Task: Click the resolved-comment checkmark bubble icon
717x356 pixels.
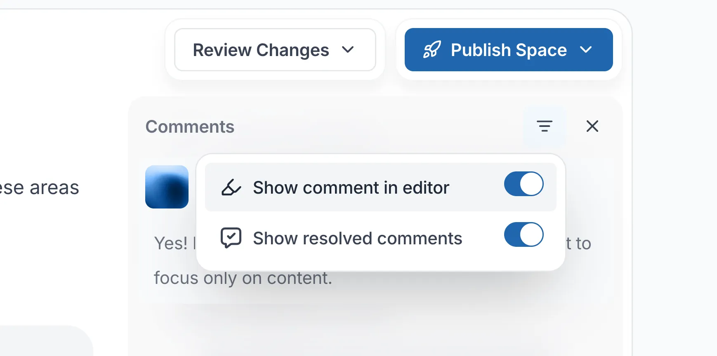Action: tap(231, 238)
